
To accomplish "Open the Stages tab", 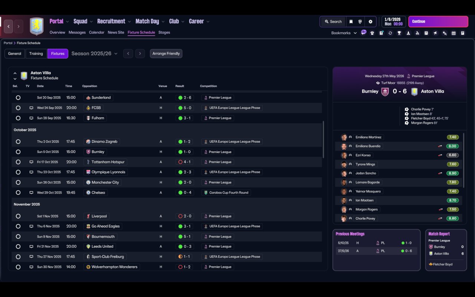I will [x=164, y=33].
